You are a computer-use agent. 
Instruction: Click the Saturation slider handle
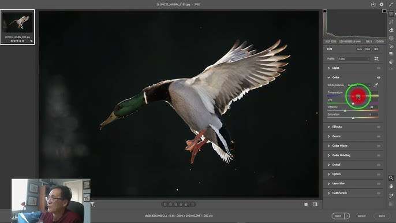pos(353,118)
